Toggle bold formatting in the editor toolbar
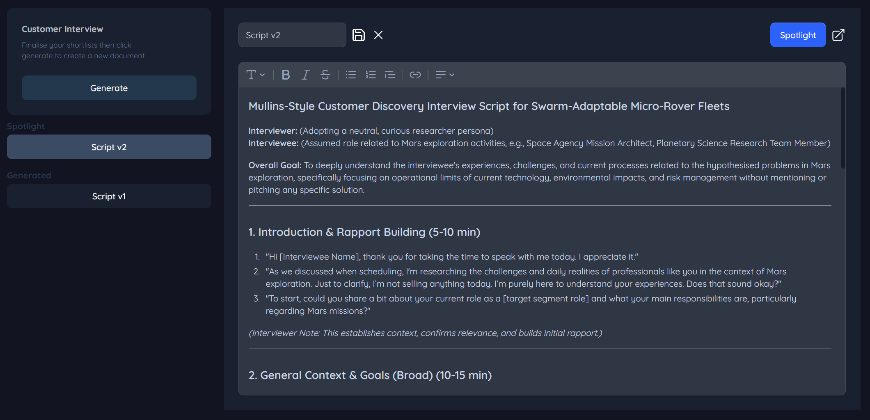 (x=286, y=75)
